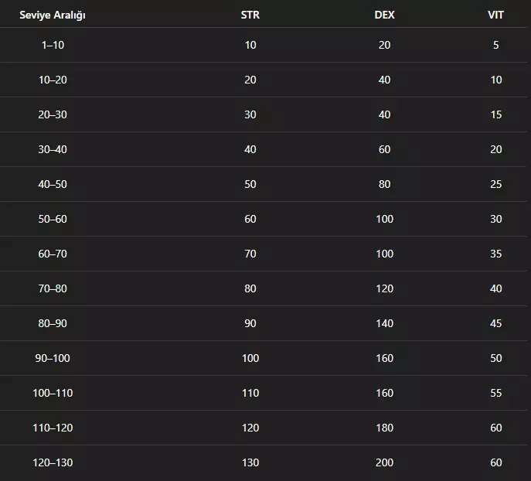531x481 pixels.
Task: Click the 90–100 level range cell
Action: (53, 358)
